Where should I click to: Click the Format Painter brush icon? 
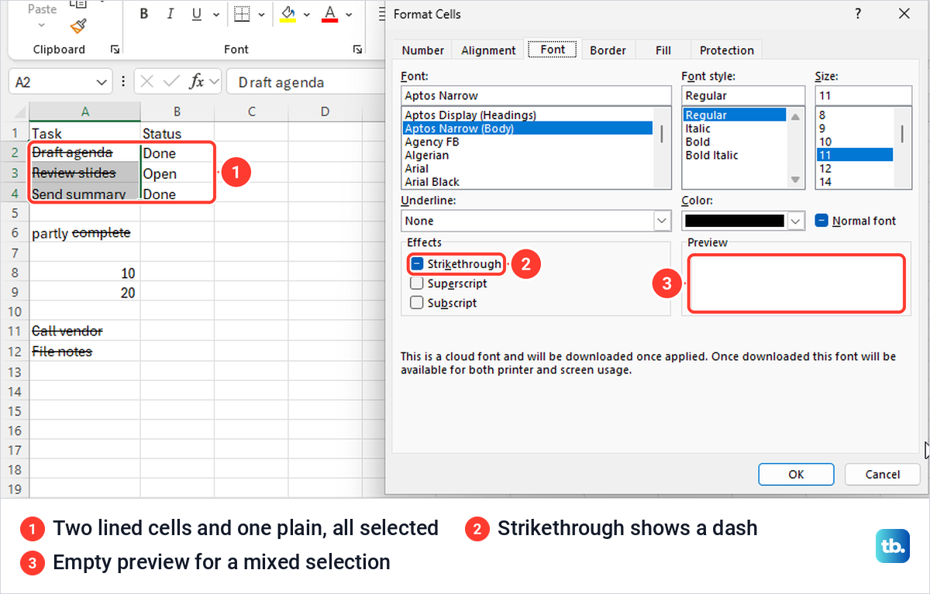[79, 25]
